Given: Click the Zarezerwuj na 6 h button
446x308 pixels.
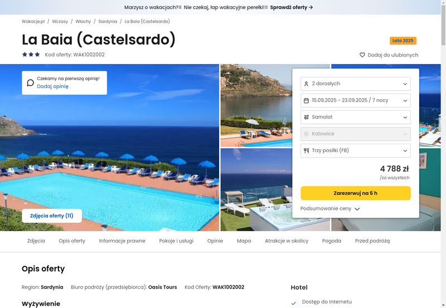Looking at the screenshot, I should tap(356, 193).
